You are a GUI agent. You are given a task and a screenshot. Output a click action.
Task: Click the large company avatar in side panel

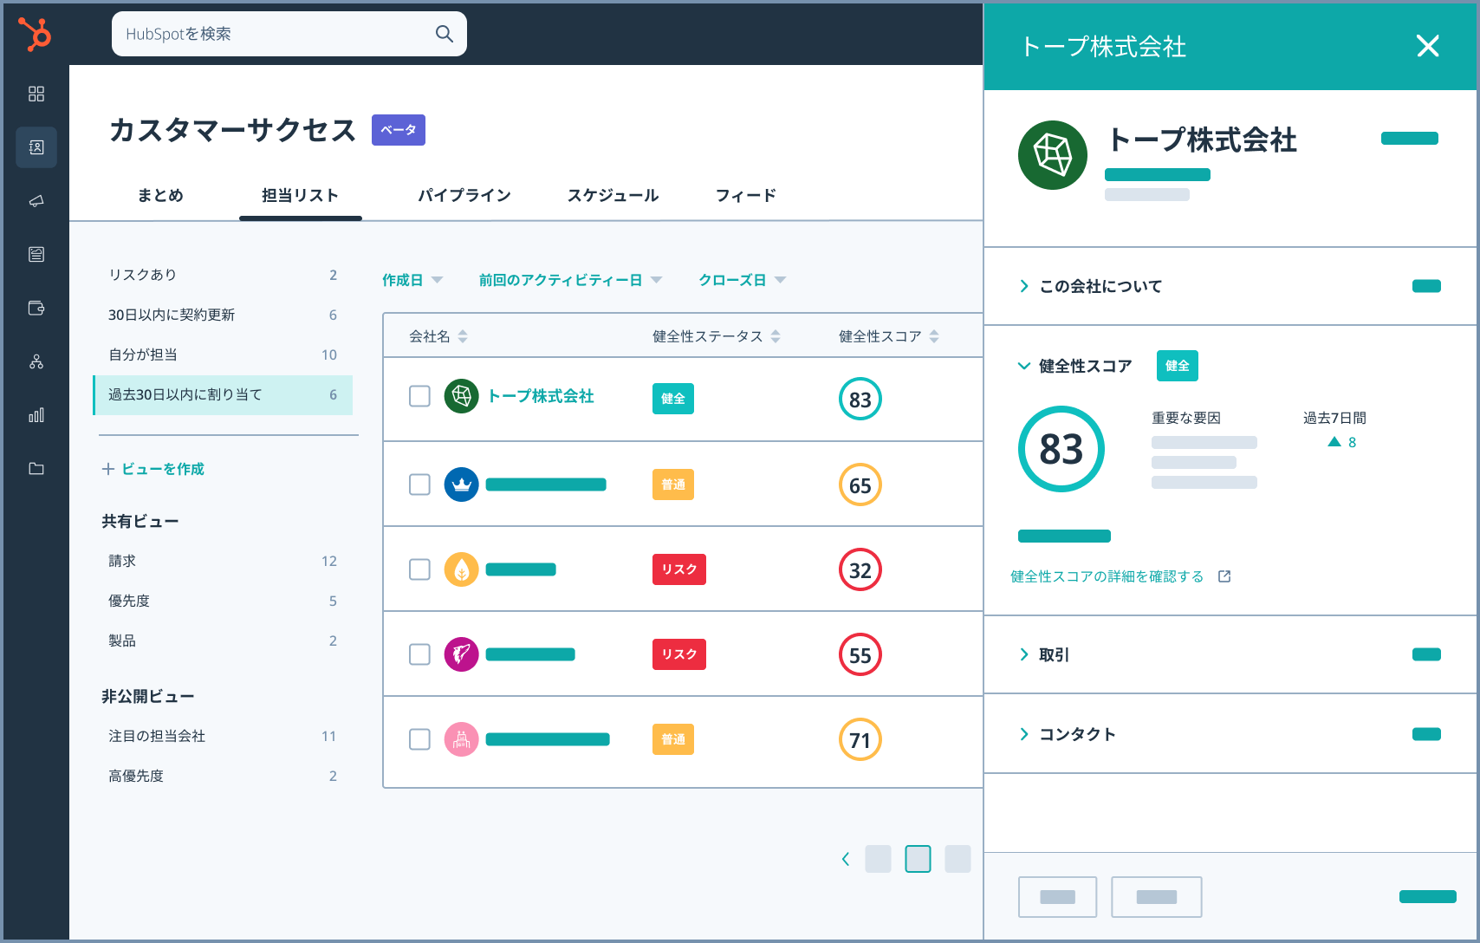tap(1053, 155)
